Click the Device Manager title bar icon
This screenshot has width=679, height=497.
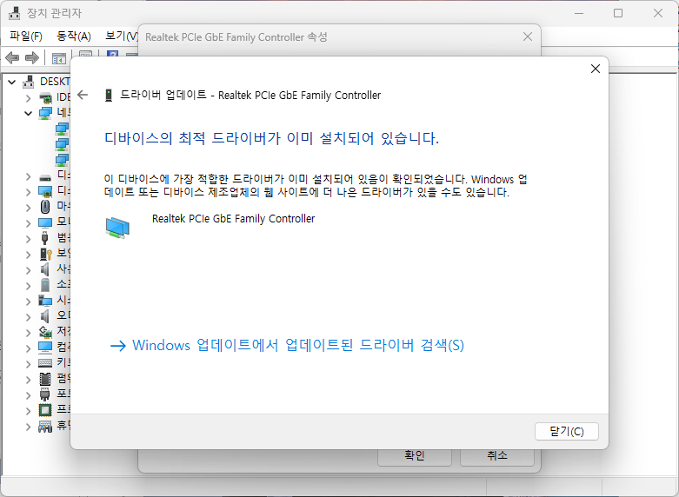click(x=15, y=13)
